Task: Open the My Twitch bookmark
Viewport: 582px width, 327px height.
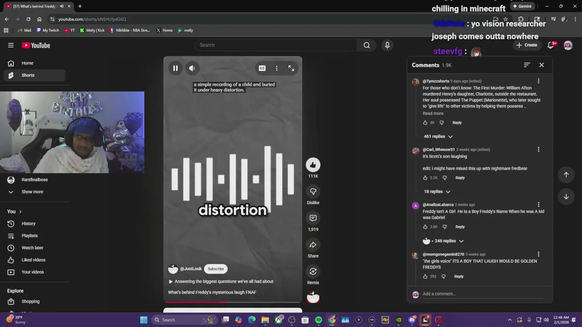Action: click(48, 30)
